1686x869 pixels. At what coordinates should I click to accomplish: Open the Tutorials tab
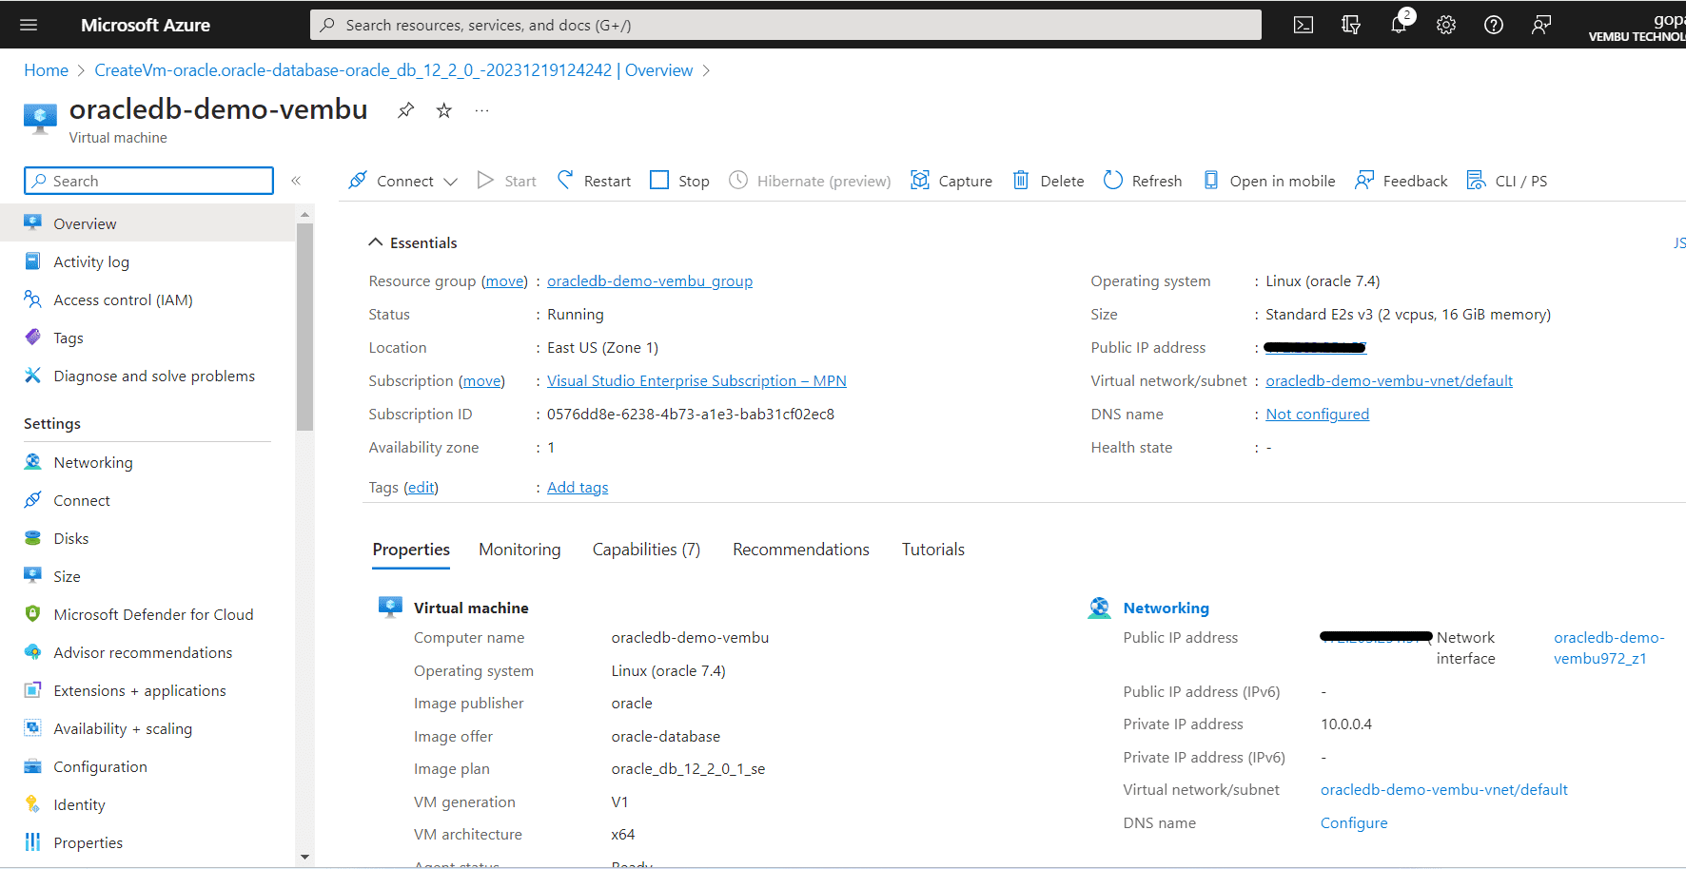click(933, 550)
